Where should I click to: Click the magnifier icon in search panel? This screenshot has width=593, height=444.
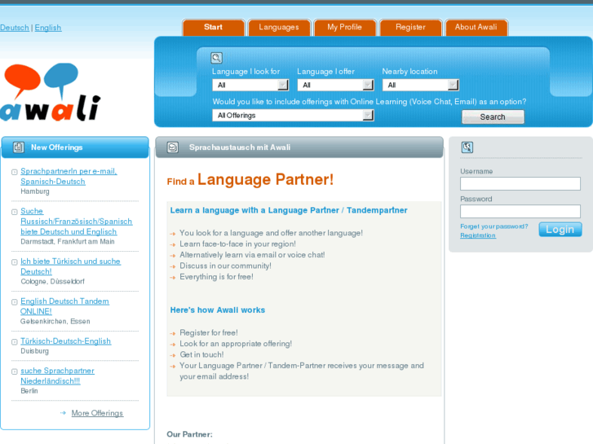[216, 58]
